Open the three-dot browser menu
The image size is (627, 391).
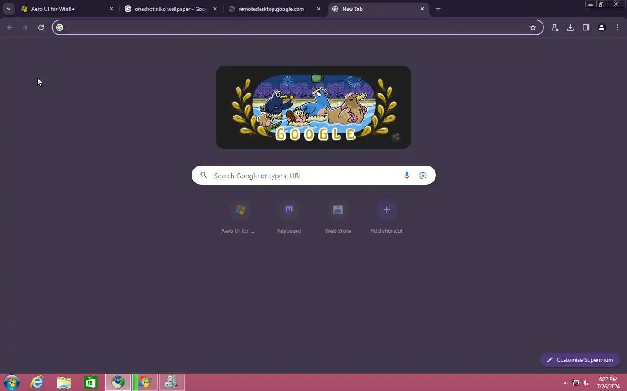coord(617,27)
